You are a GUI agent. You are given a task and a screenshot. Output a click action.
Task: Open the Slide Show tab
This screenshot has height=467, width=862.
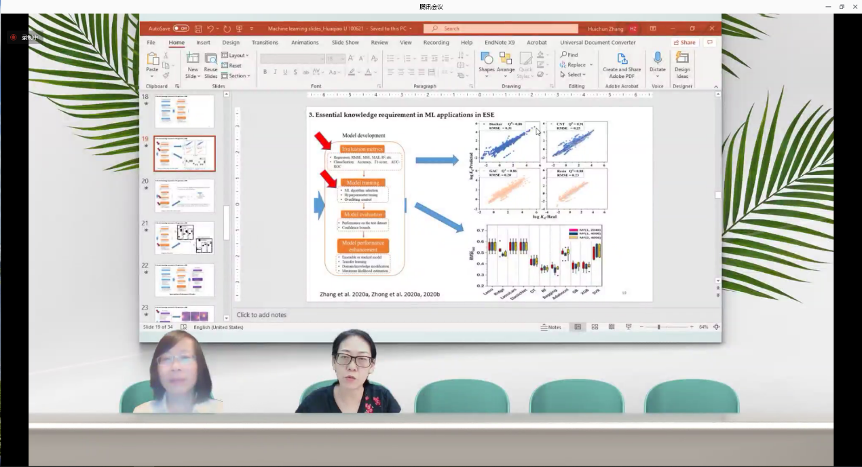coord(345,42)
